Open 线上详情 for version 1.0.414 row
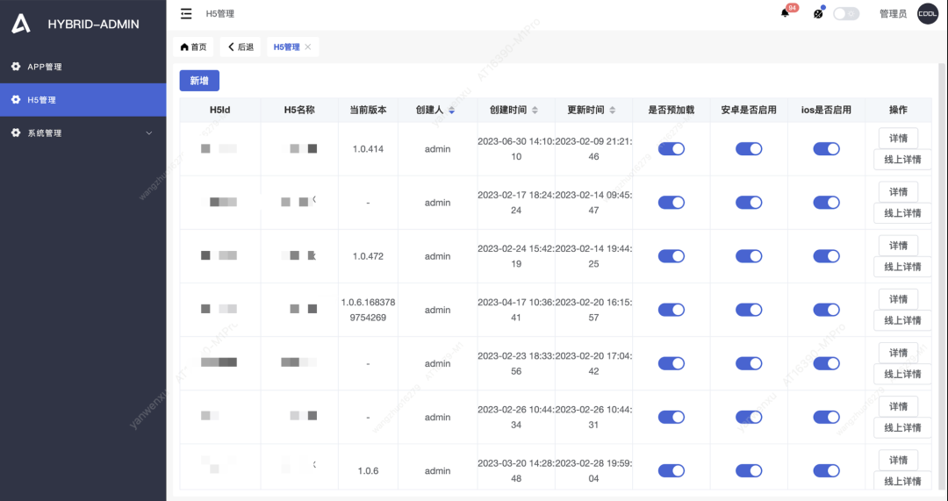Screen dimensions: 948x501 (x=902, y=160)
